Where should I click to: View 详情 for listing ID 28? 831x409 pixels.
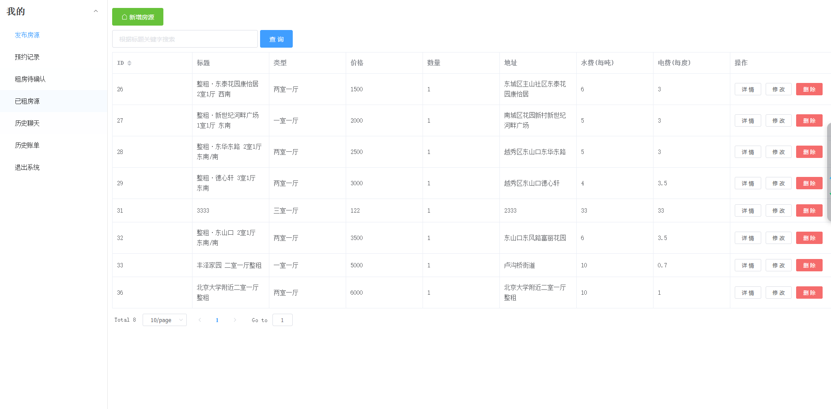click(x=748, y=152)
